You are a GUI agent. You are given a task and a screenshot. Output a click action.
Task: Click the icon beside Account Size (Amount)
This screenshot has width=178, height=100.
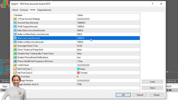click(x=15, y=23)
